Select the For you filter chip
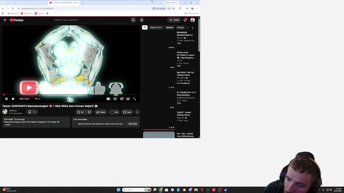 point(180,27)
